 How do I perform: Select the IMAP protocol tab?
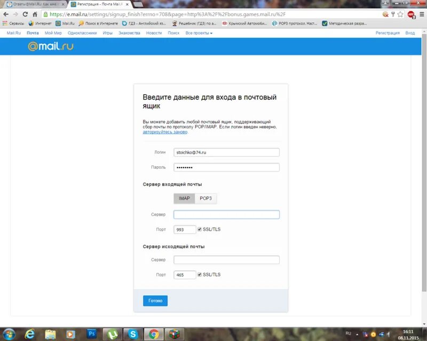coord(184,199)
